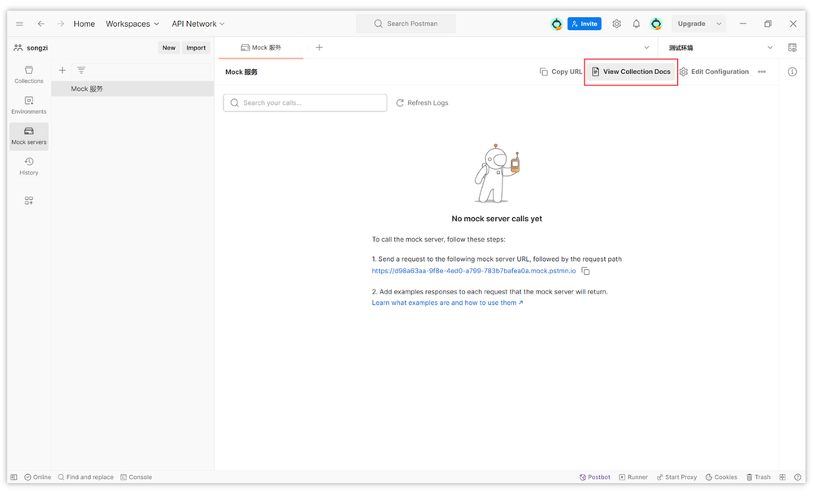
Task: Switch to the Home menu item
Action: tap(84, 24)
